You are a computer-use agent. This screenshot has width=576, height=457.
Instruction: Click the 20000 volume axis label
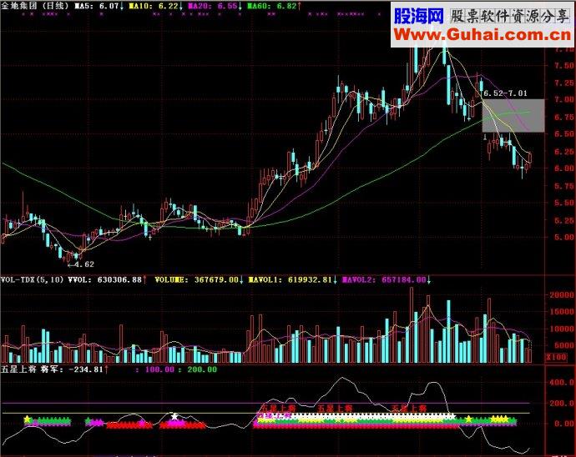(x=561, y=294)
